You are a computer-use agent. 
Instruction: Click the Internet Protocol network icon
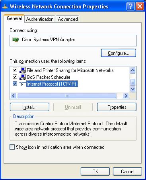pos(23,84)
